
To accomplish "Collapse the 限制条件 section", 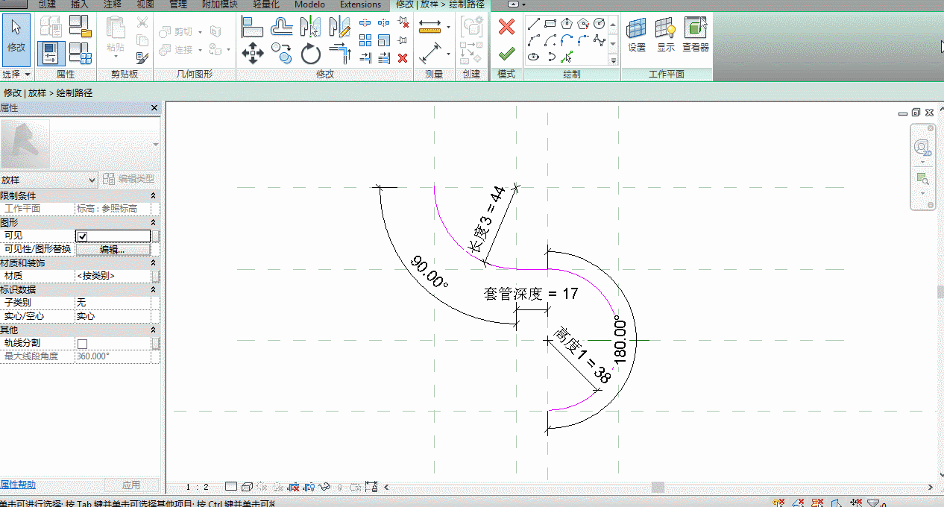I will pyautogui.click(x=154, y=195).
